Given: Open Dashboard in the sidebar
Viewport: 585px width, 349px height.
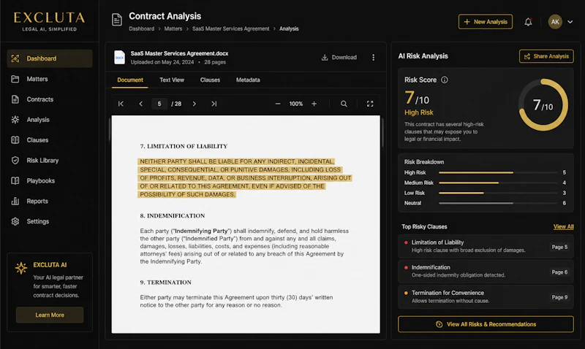Looking at the screenshot, I should tap(50, 58).
